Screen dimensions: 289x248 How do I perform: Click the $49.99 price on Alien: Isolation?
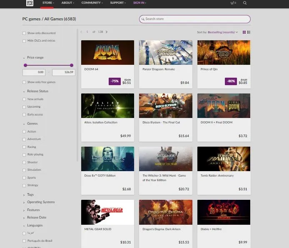click(125, 136)
